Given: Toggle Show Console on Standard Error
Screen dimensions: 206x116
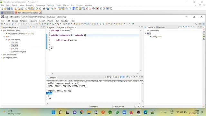Looking at the screenshot, I should pos(124,77).
